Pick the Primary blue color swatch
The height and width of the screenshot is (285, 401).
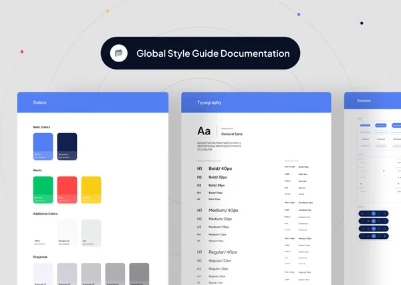[43, 146]
